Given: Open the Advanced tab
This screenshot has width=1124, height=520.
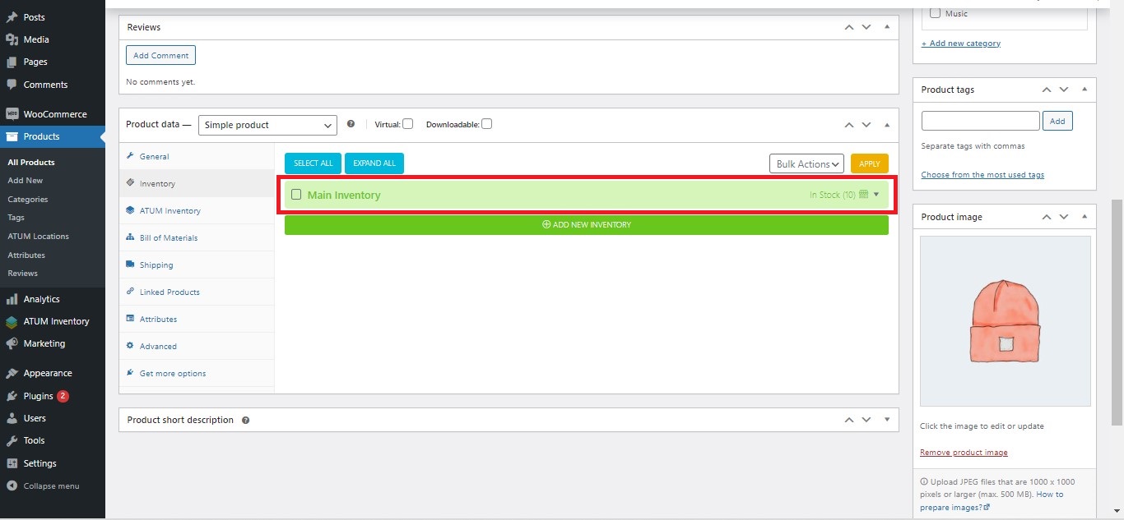Looking at the screenshot, I should click(197, 346).
